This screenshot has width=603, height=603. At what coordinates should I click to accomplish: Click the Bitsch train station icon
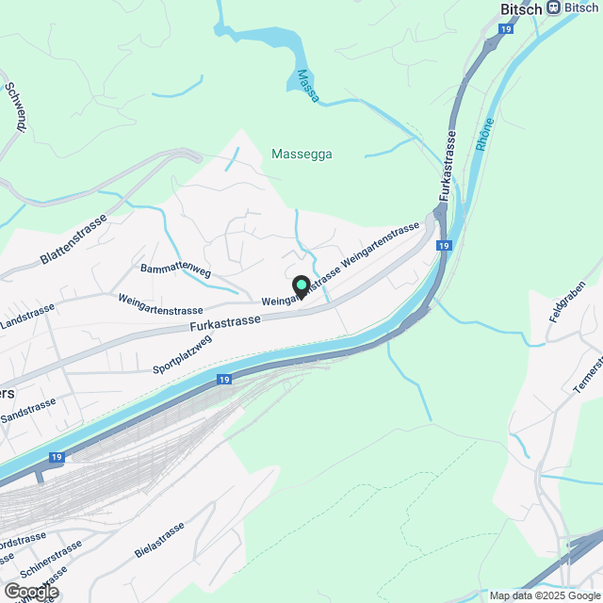[554, 8]
